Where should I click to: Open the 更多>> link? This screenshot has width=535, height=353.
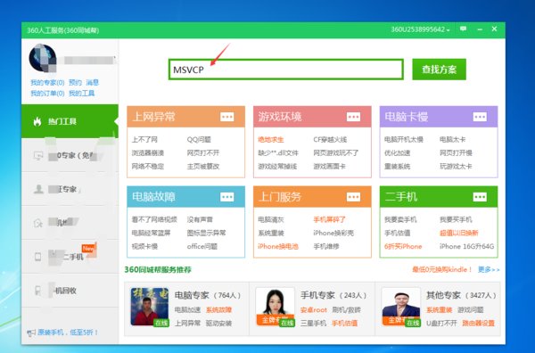click(489, 270)
